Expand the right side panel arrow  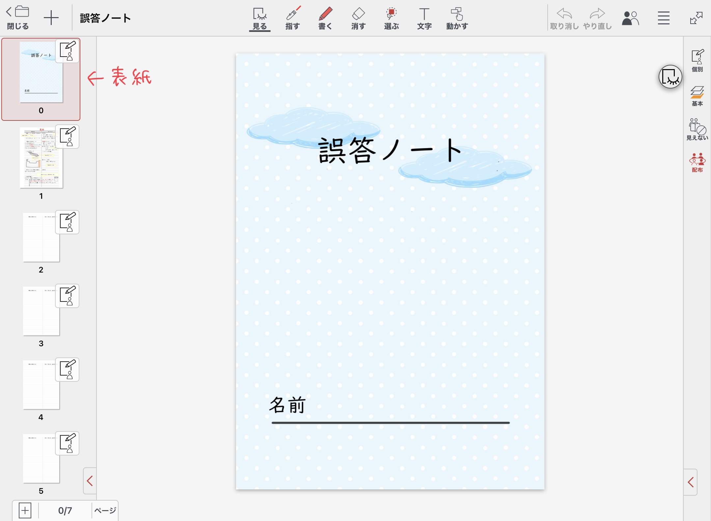[691, 482]
